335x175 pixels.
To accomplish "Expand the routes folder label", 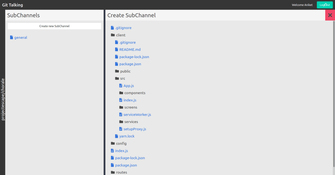I will pyautogui.click(x=121, y=172).
